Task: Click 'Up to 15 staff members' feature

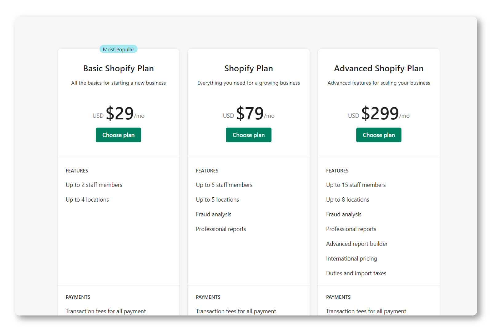Action: [x=356, y=185]
